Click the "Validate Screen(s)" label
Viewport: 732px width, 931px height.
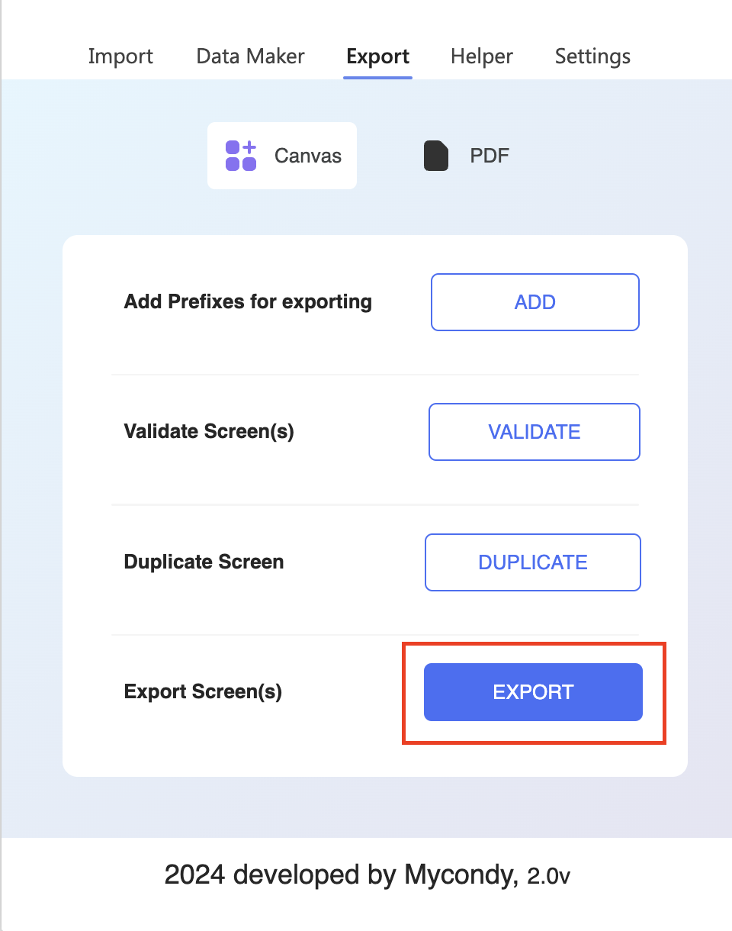point(209,432)
